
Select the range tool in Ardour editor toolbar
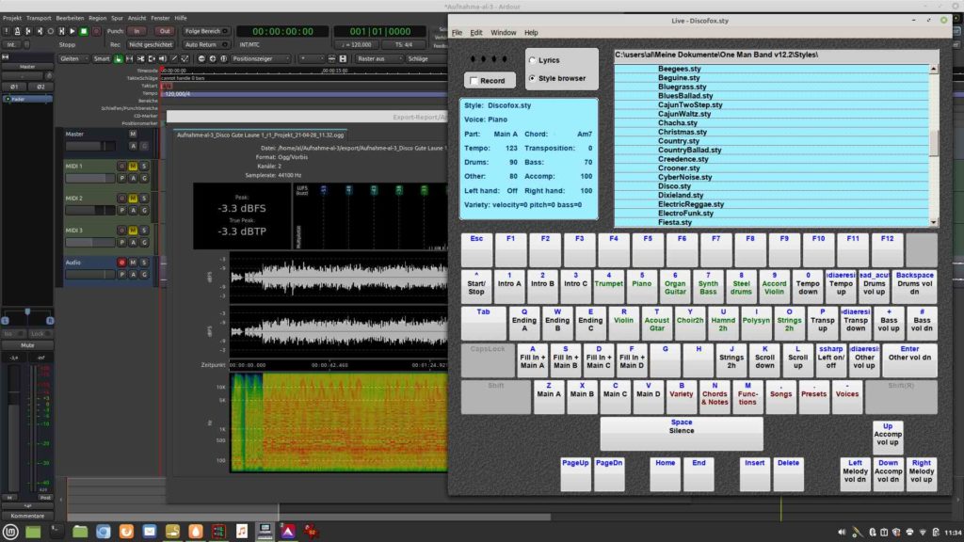coord(129,59)
